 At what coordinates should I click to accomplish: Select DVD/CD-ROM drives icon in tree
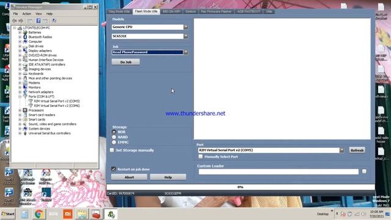pyautogui.click(x=25, y=55)
